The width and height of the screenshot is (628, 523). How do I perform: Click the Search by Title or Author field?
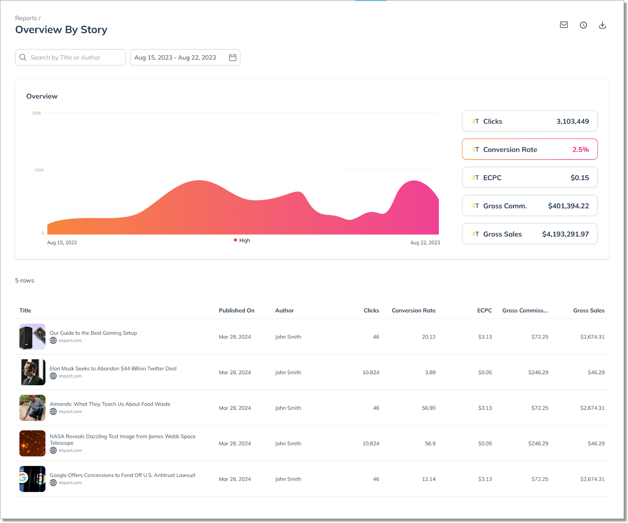70,57
